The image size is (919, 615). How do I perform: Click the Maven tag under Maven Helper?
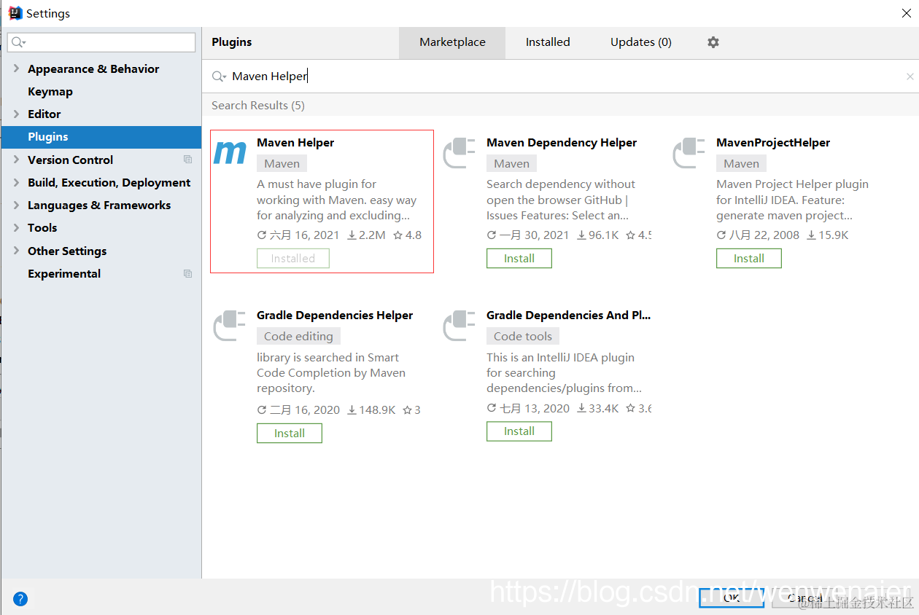click(282, 164)
